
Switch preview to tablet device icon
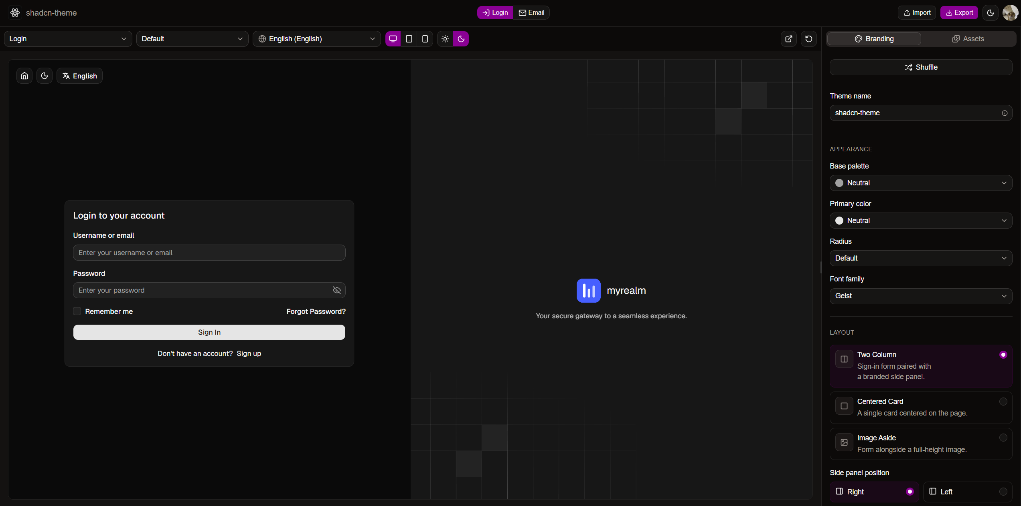(409, 39)
